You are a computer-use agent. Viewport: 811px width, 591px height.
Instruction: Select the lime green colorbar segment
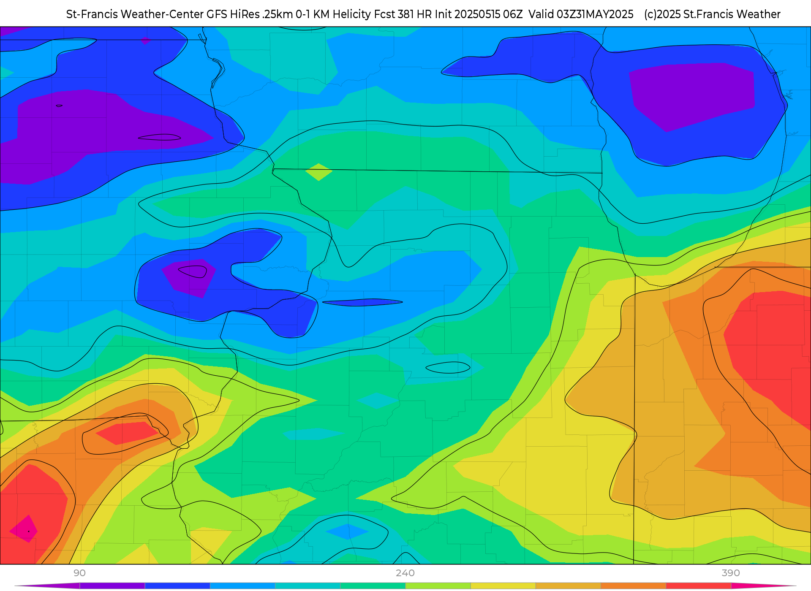(x=438, y=586)
